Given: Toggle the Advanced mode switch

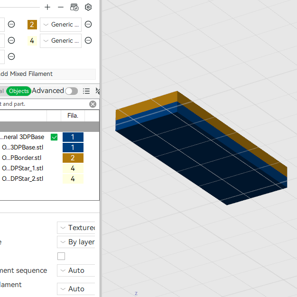Looking at the screenshot, I should tap(72, 91).
